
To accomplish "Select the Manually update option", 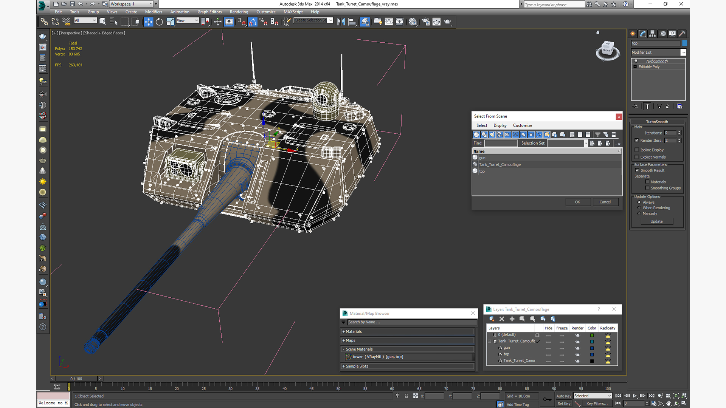I will pyautogui.click(x=639, y=213).
